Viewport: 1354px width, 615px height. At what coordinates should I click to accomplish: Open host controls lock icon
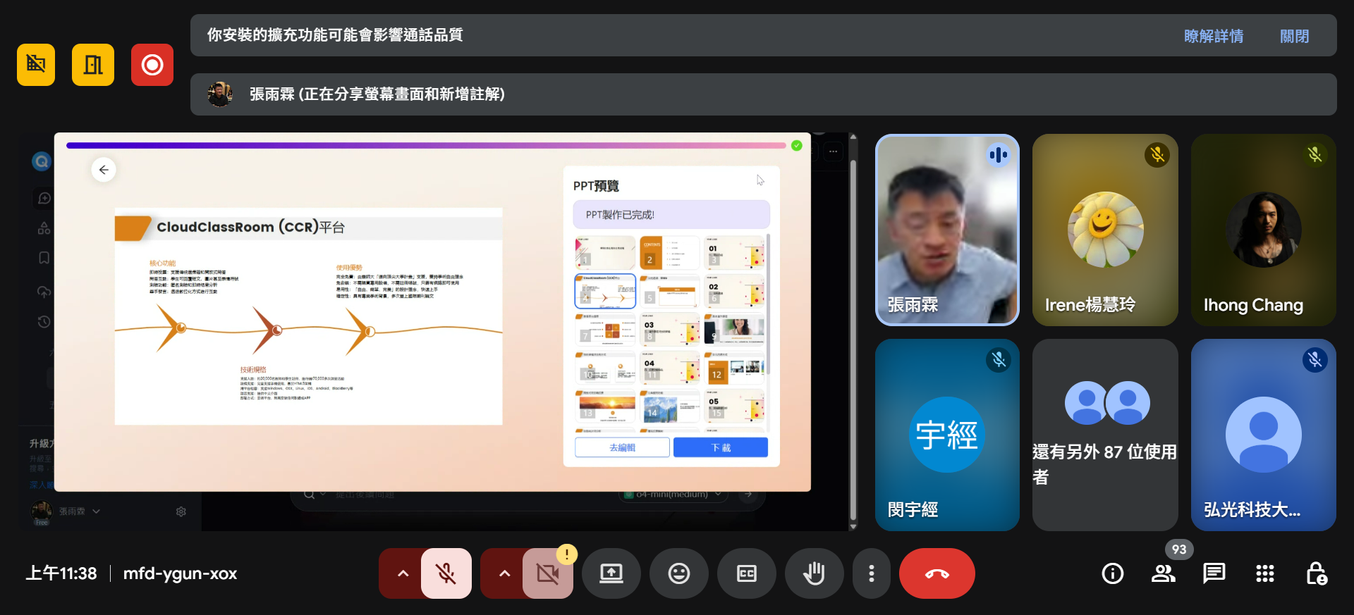(x=1316, y=573)
